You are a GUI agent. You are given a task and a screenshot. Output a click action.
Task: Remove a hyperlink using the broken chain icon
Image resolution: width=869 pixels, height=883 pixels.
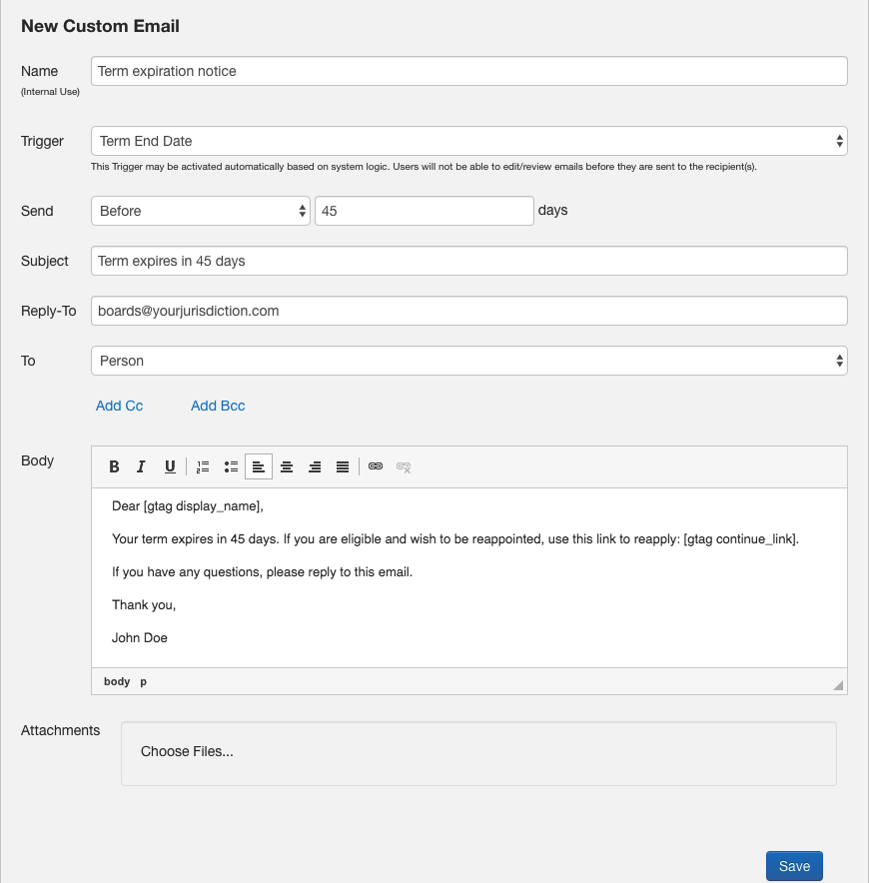click(403, 466)
